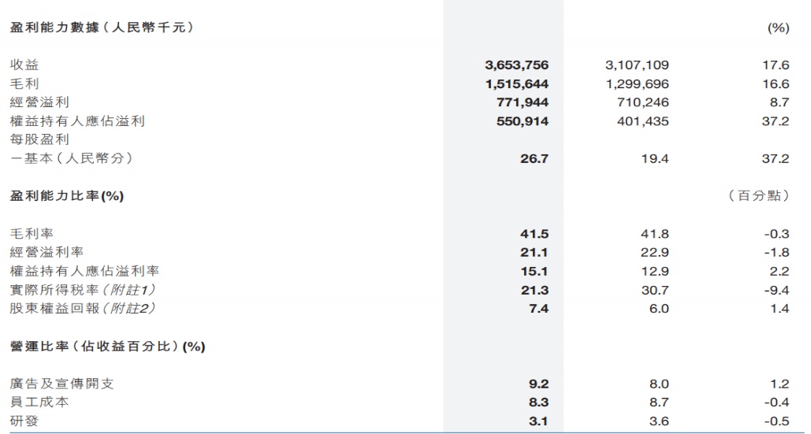Viewport: 811px width, 434px height.
Task: Select the gross margin value 41.5
Action: [534, 234]
